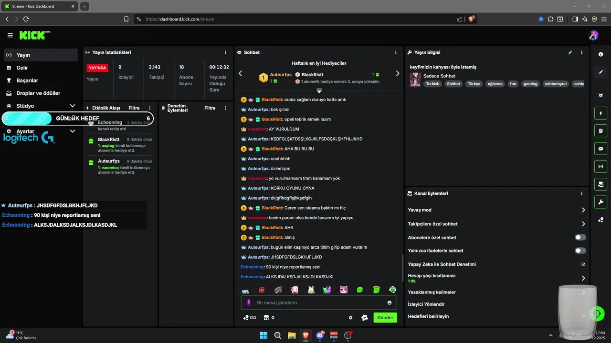Click the browser address bar URL
The width and height of the screenshot is (611, 343).
click(179, 19)
